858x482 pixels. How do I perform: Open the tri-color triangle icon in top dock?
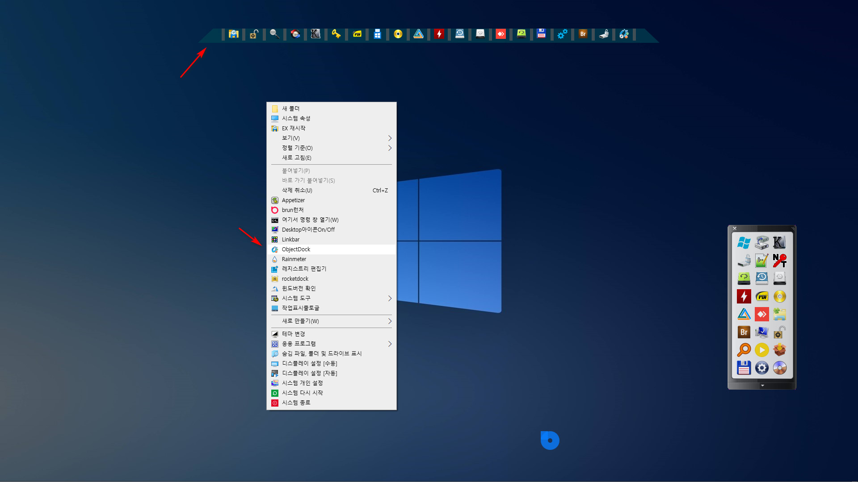tap(419, 34)
